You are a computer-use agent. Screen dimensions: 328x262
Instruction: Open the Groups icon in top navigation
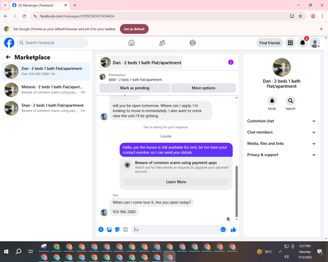[x=193, y=43]
